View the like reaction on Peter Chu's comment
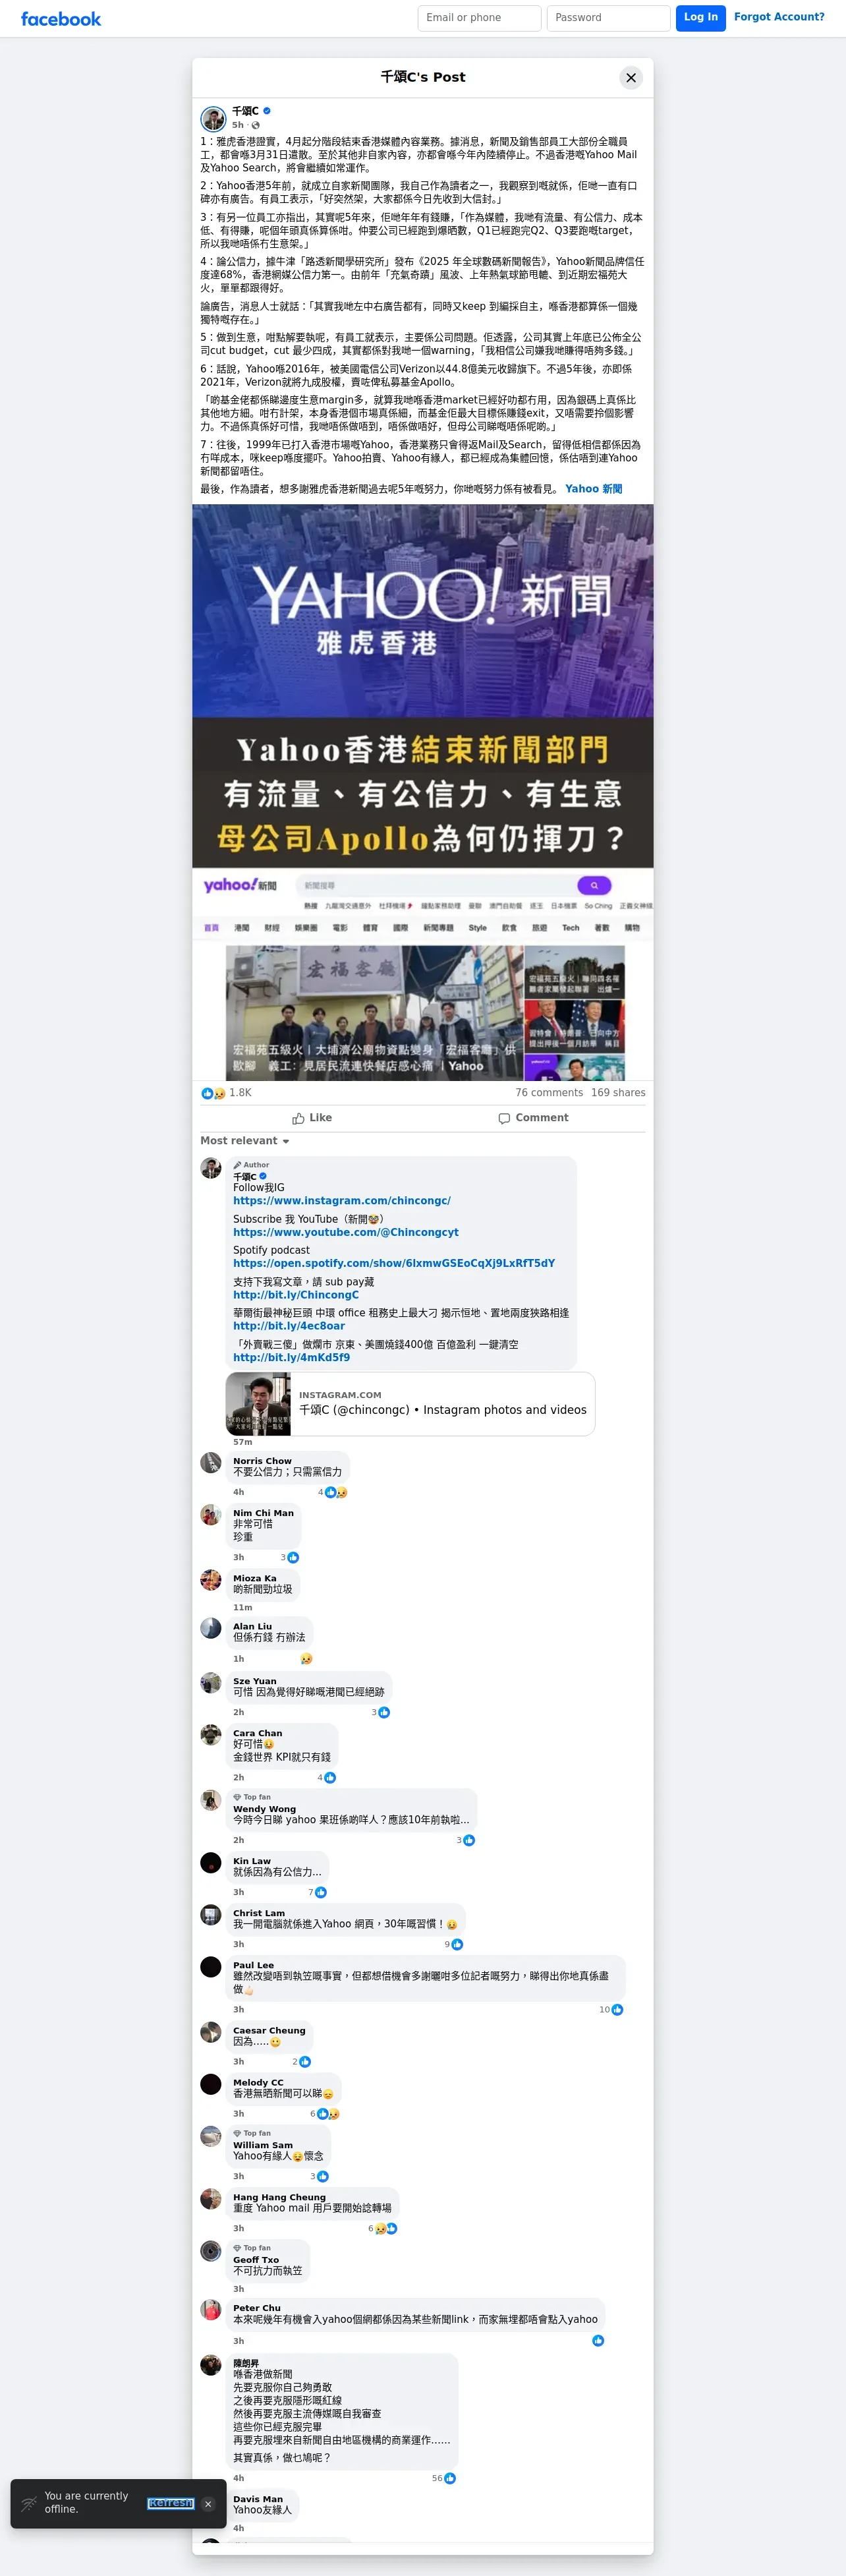 pos(598,2341)
